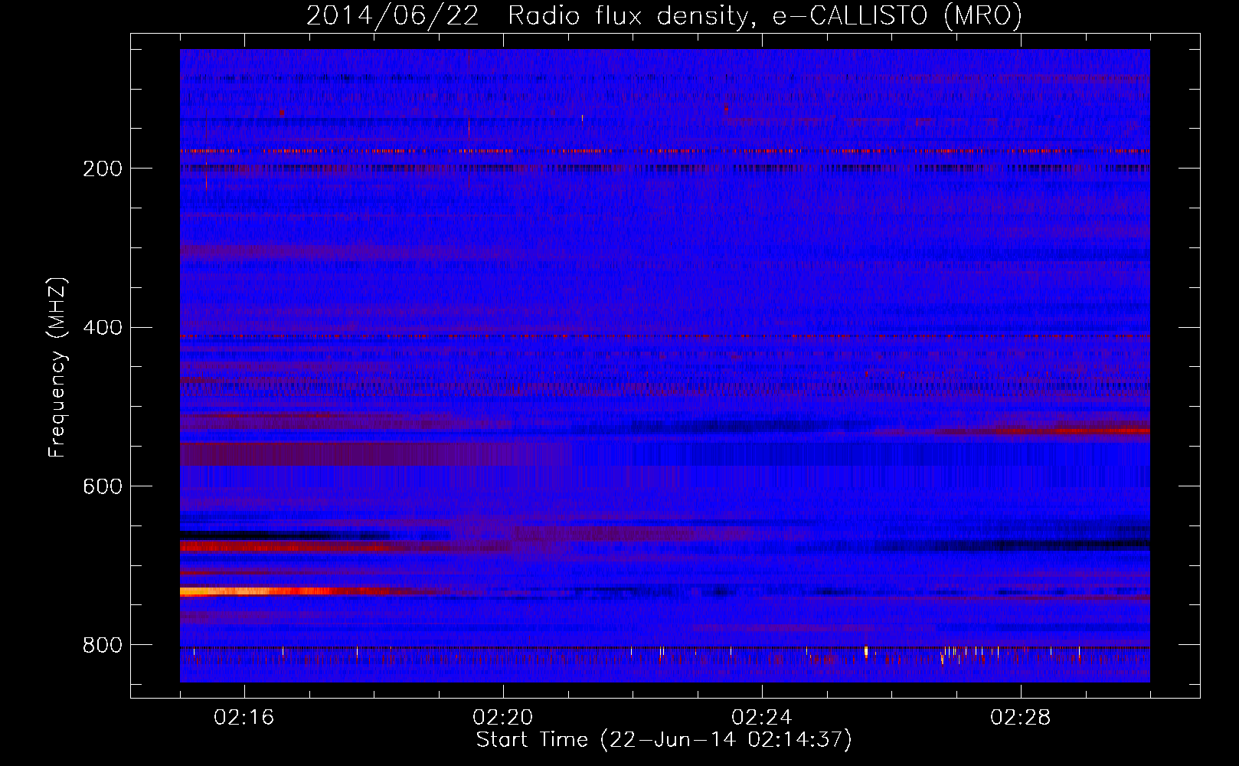Click the 02:28 time tick label

pos(1021,718)
